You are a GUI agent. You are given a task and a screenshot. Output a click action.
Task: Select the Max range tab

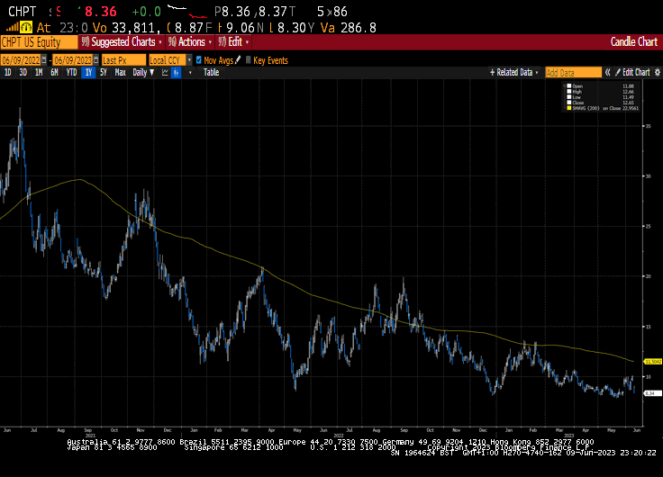coord(120,73)
